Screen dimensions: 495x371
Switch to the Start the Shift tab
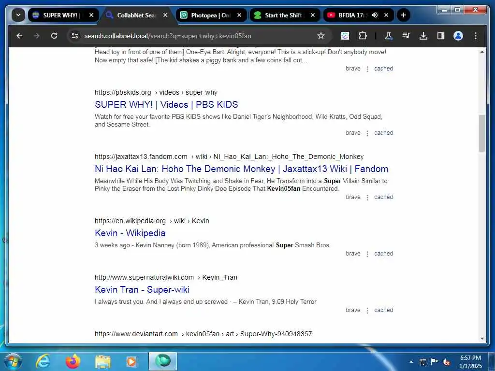(x=285, y=15)
